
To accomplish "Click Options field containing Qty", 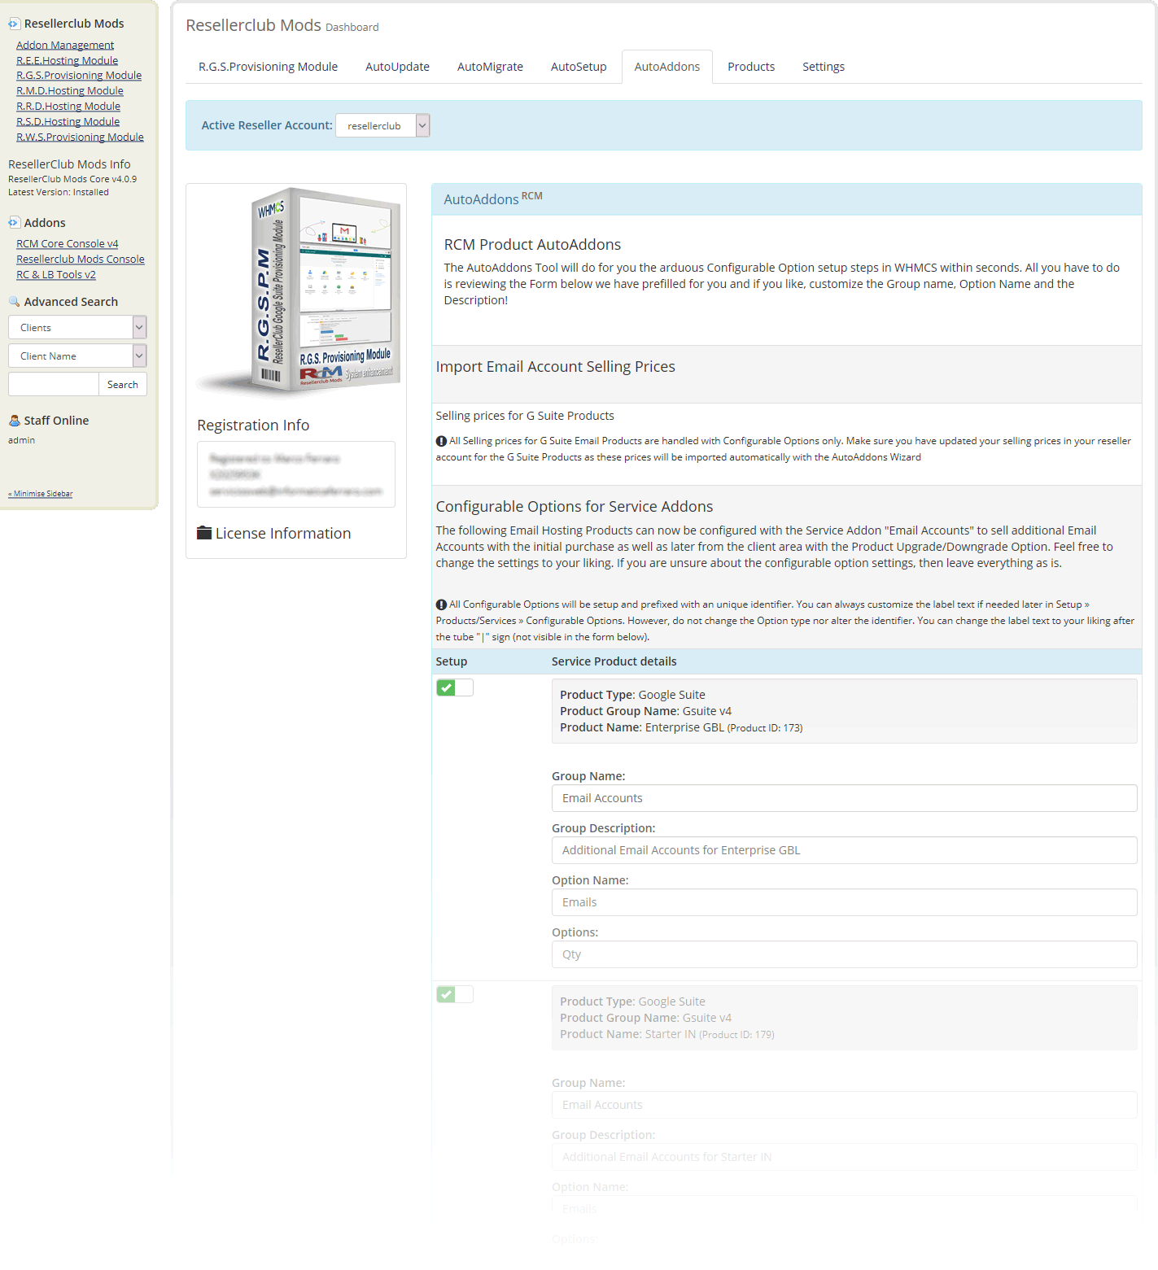I will click(x=845, y=954).
